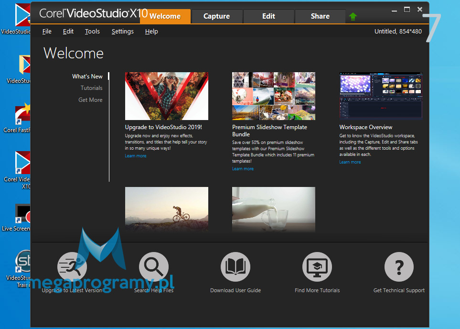The image size is (460, 329).
Task: Click the Workspace Overview heading
Action: (366, 127)
